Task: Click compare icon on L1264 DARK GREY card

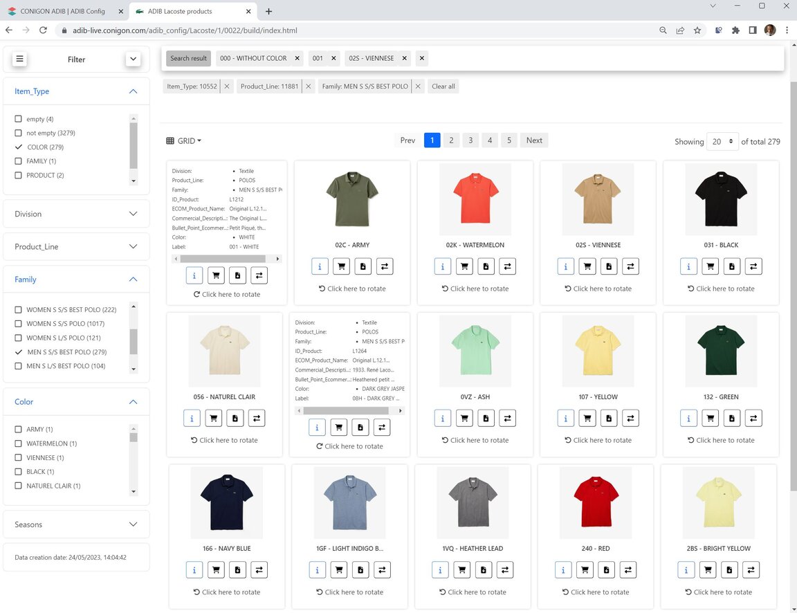Action: pos(382,428)
